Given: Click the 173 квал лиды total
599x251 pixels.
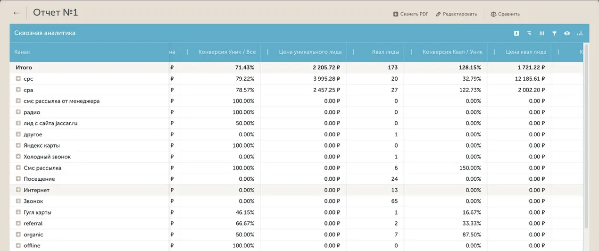Looking at the screenshot, I should pyautogui.click(x=393, y=68).
